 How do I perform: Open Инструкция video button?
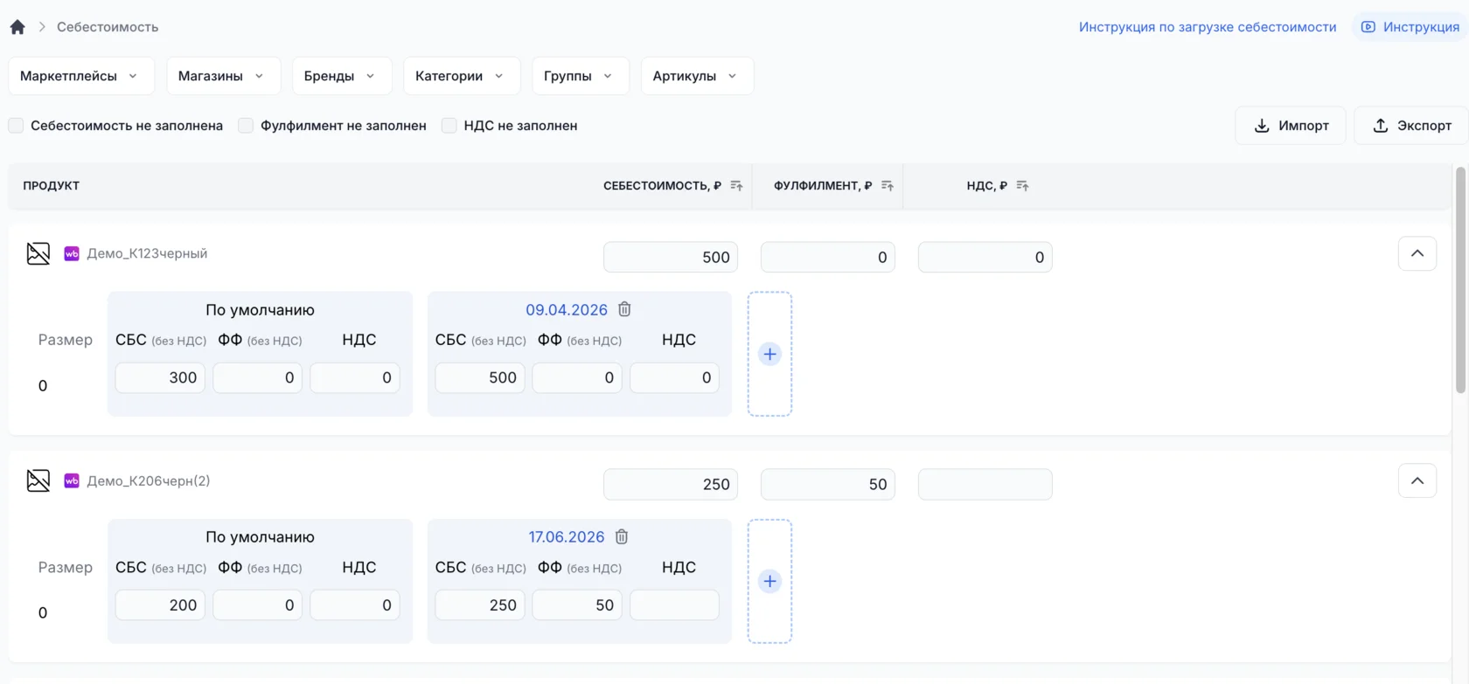(x=1410, y=27)
